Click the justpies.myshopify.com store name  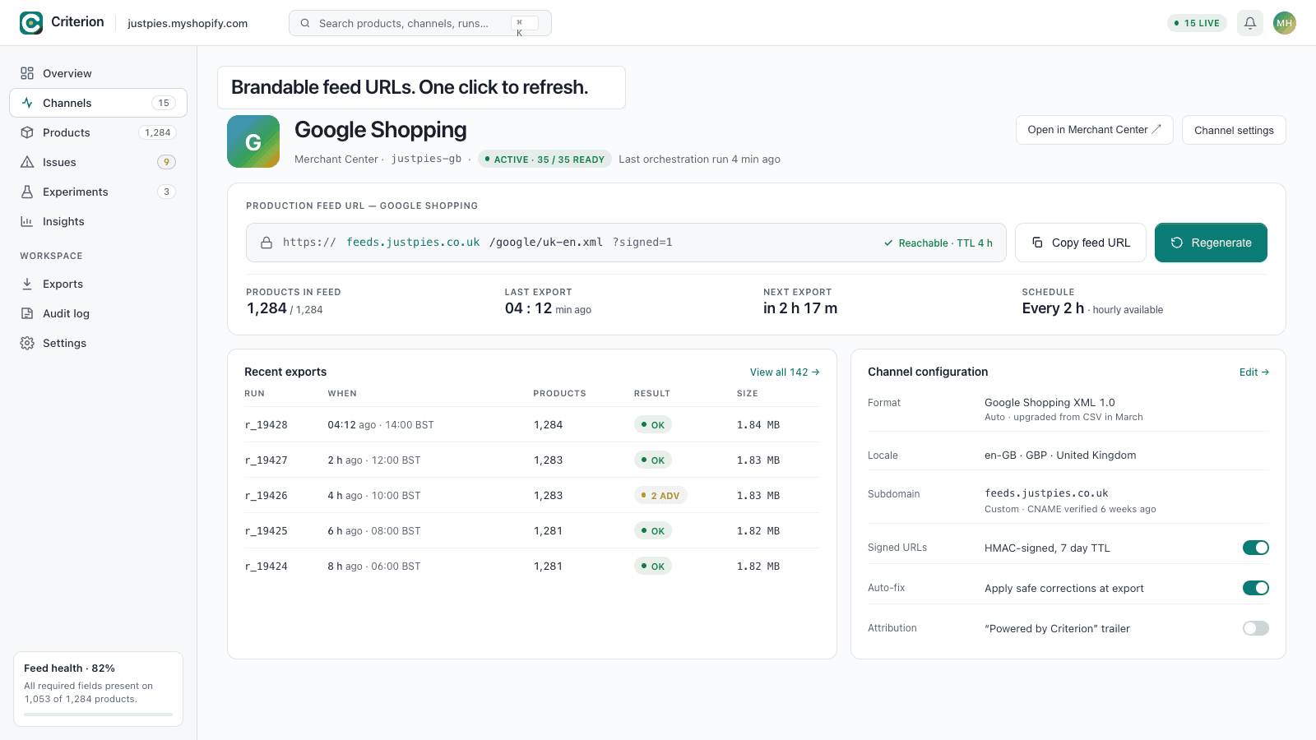(188, 23)
